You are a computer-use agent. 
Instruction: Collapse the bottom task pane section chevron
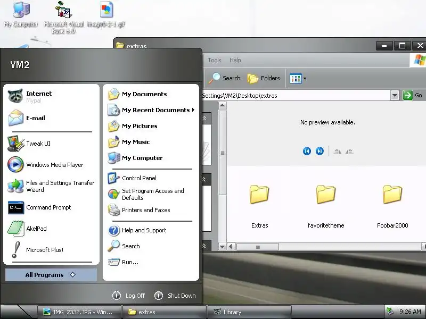point(204,246)
